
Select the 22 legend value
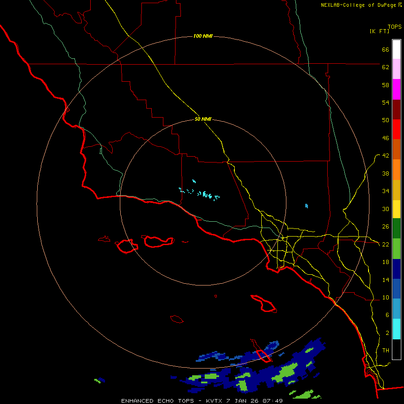386,244
